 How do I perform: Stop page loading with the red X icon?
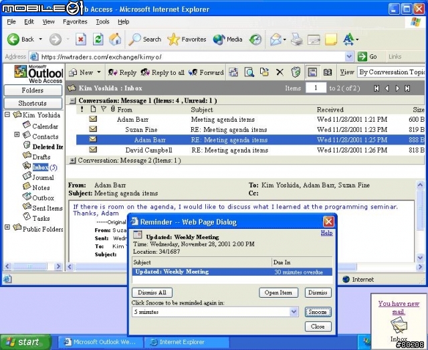coord(81,39)
